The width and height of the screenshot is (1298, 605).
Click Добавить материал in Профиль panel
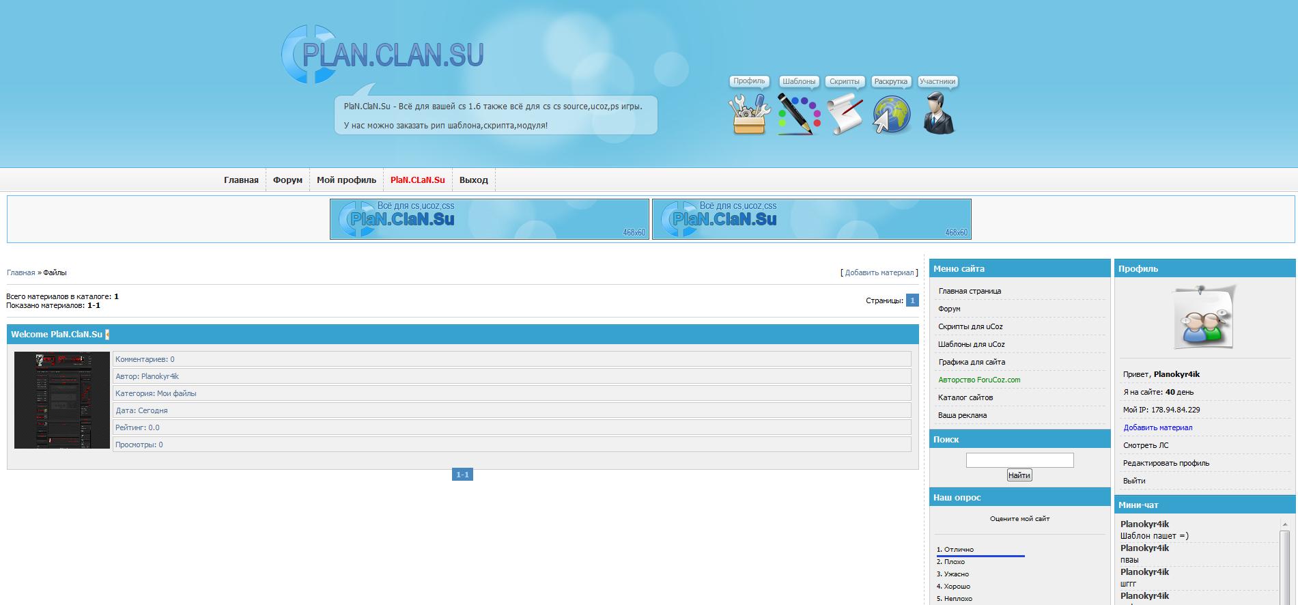1158,427
